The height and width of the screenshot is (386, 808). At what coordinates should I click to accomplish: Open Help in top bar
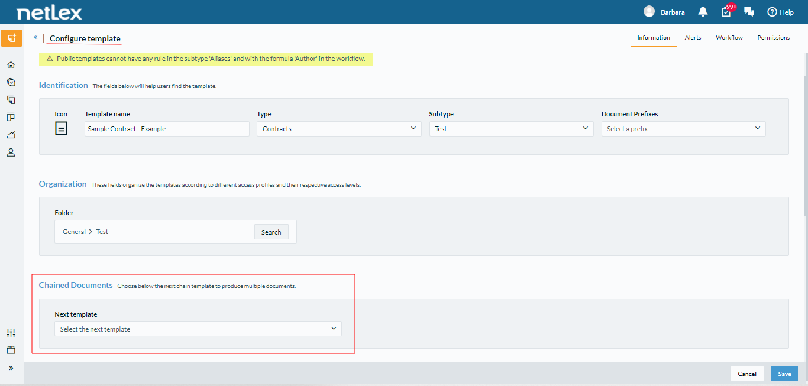[x=780, y=12]
